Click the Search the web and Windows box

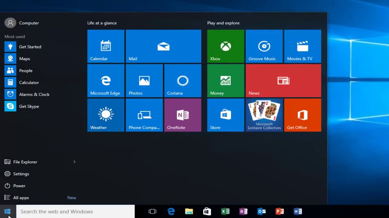75,211
